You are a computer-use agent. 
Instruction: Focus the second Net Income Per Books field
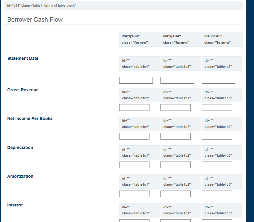click(x=175, y=136)
